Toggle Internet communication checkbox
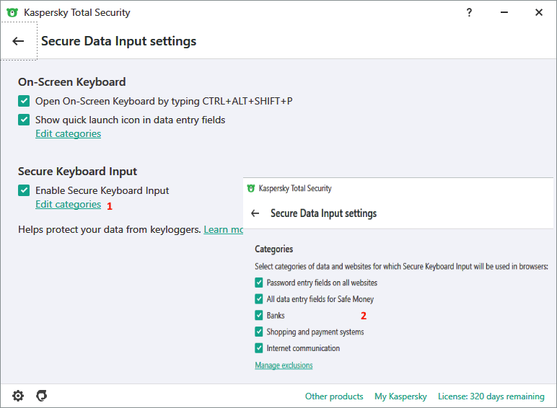 [x=259, y=348]
